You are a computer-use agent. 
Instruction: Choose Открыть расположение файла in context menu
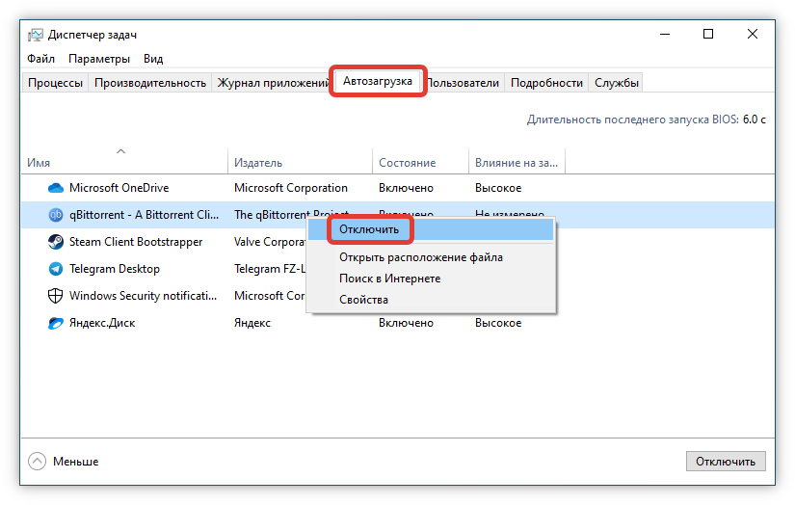(431, 257)
